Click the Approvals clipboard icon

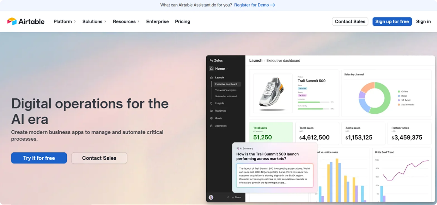click(x=211, y=126)
